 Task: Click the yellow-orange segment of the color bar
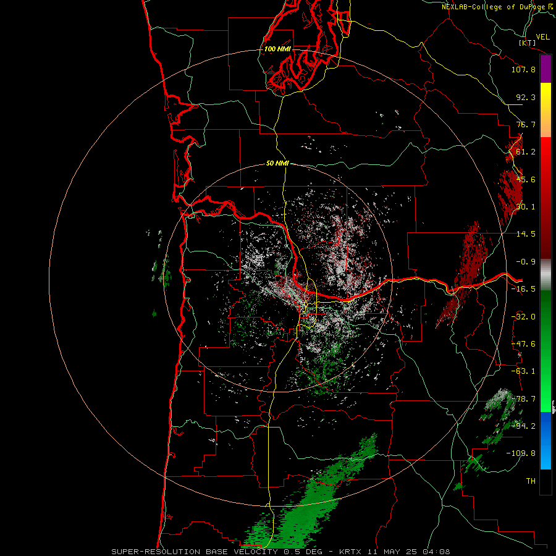point(545,110)
